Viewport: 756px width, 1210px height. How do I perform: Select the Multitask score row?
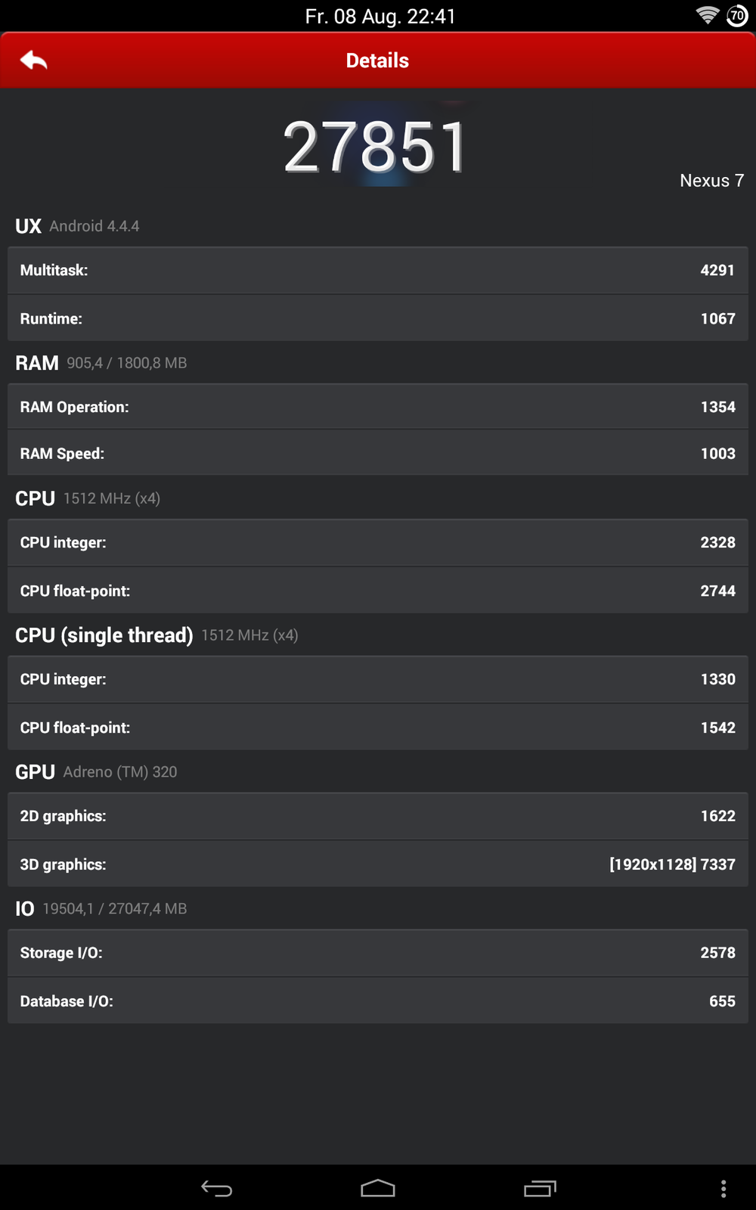coord(378,271)
